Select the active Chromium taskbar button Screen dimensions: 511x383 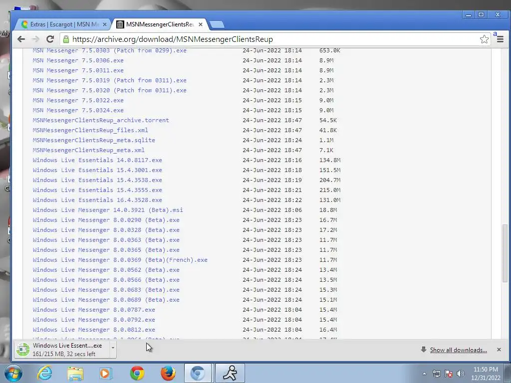[x=198, y=373]
